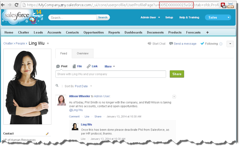The image size is (239, 150).
Task: Click the Send a message envelope icon
Action: 171,44
